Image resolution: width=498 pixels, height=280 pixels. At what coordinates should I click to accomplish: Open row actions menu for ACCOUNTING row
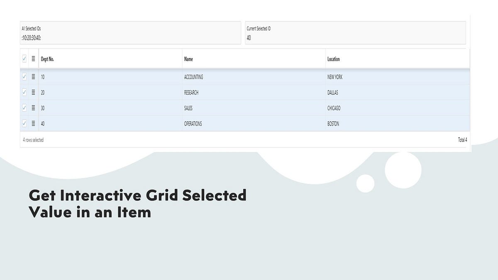point(33,77)
